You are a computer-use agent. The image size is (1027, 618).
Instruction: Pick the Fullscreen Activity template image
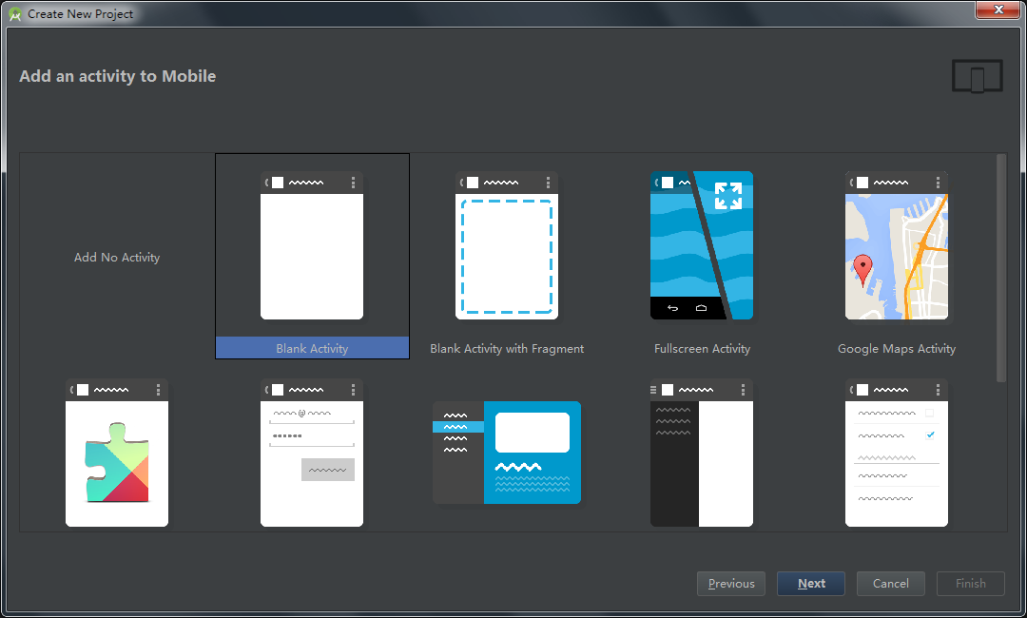(x=702, y=246)
